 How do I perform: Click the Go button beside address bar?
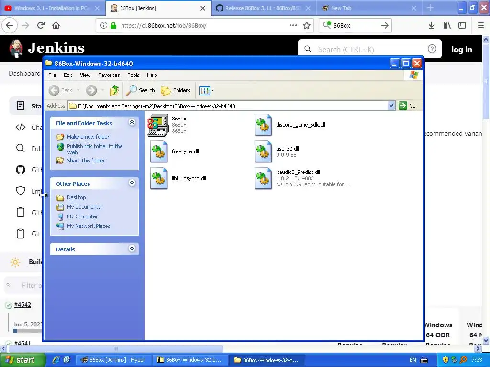pyautogui.click(x=407, y=106)
